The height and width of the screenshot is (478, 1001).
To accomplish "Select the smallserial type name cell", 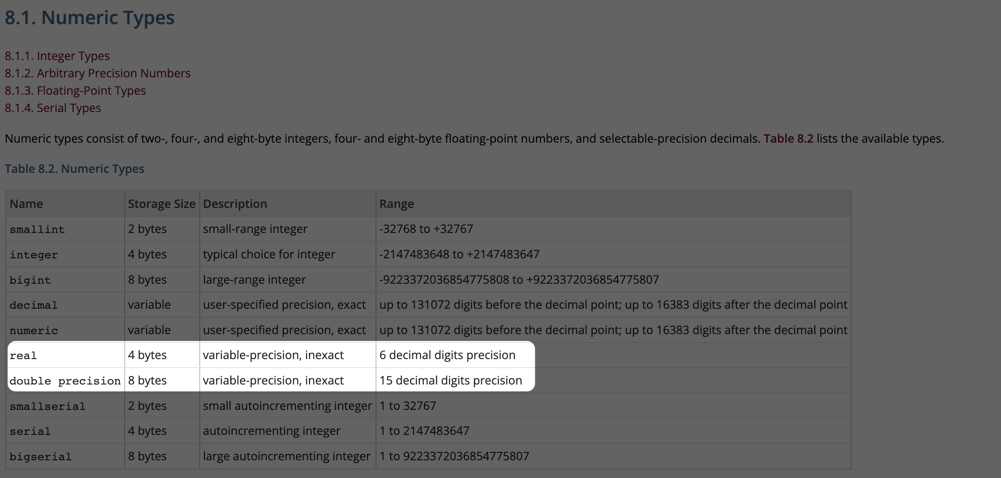I will point(65,406).
